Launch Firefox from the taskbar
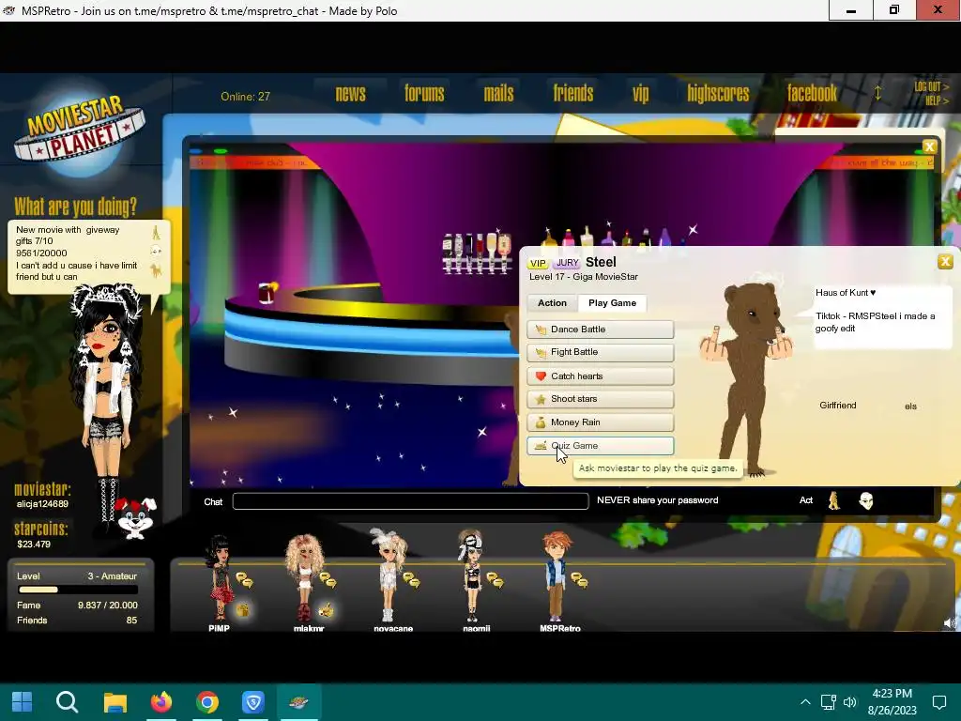The height and width of the screenshot is (721, 961). [x=161, y=701]
